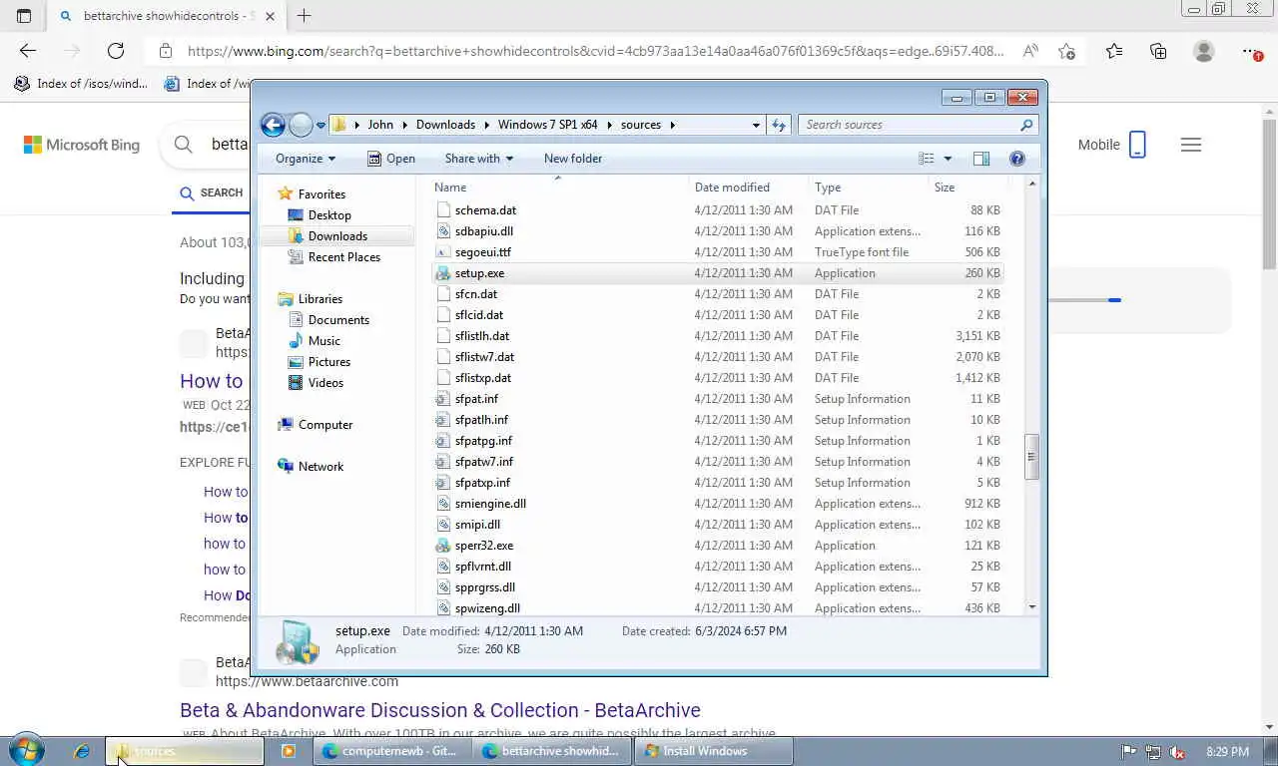Expand the view options arrow
Image resolution: width=1278 pixels, height=766 pixels.
pos(948,159)
